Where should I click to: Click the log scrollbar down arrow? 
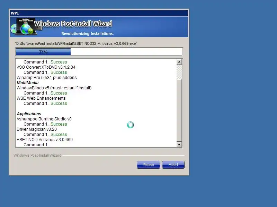point(179,145)
